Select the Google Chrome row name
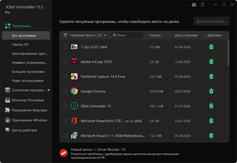This screenshot has height=163, width=237. pos(93,91)
